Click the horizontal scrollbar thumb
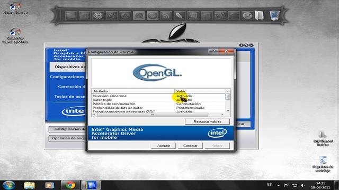339x190 pixels. pos(153,115)
